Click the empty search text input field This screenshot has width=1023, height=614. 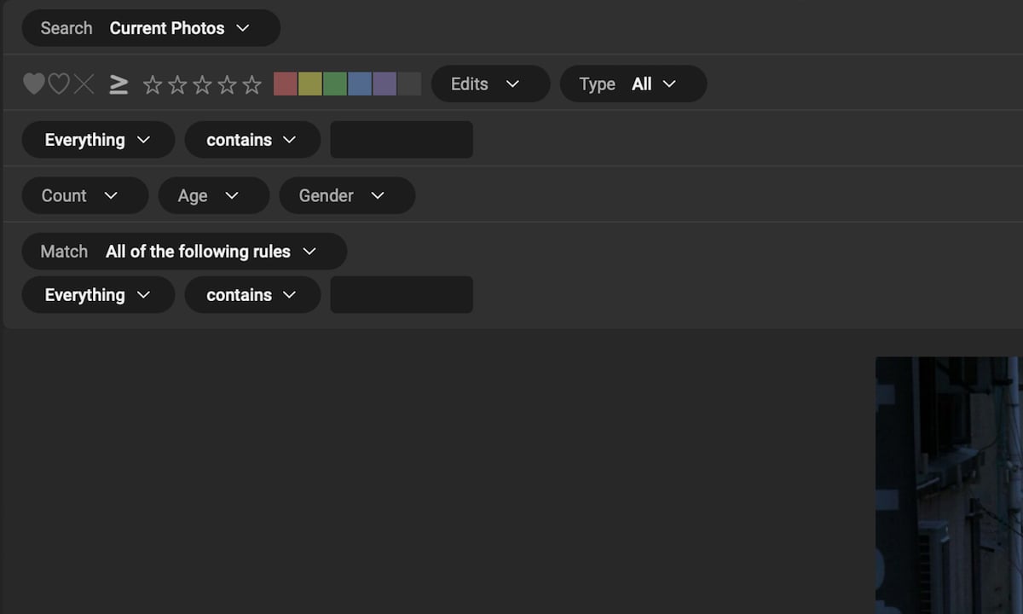point(401,139)
